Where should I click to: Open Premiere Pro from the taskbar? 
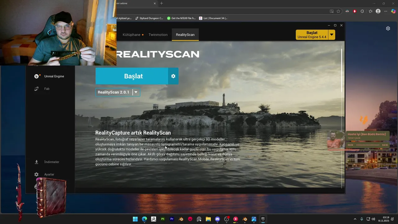pos(172,219)
